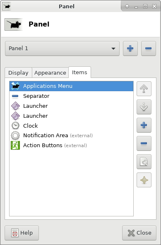161x245 pixels.
Task: Select the Clock item
Action: click(x=72, y=126)
